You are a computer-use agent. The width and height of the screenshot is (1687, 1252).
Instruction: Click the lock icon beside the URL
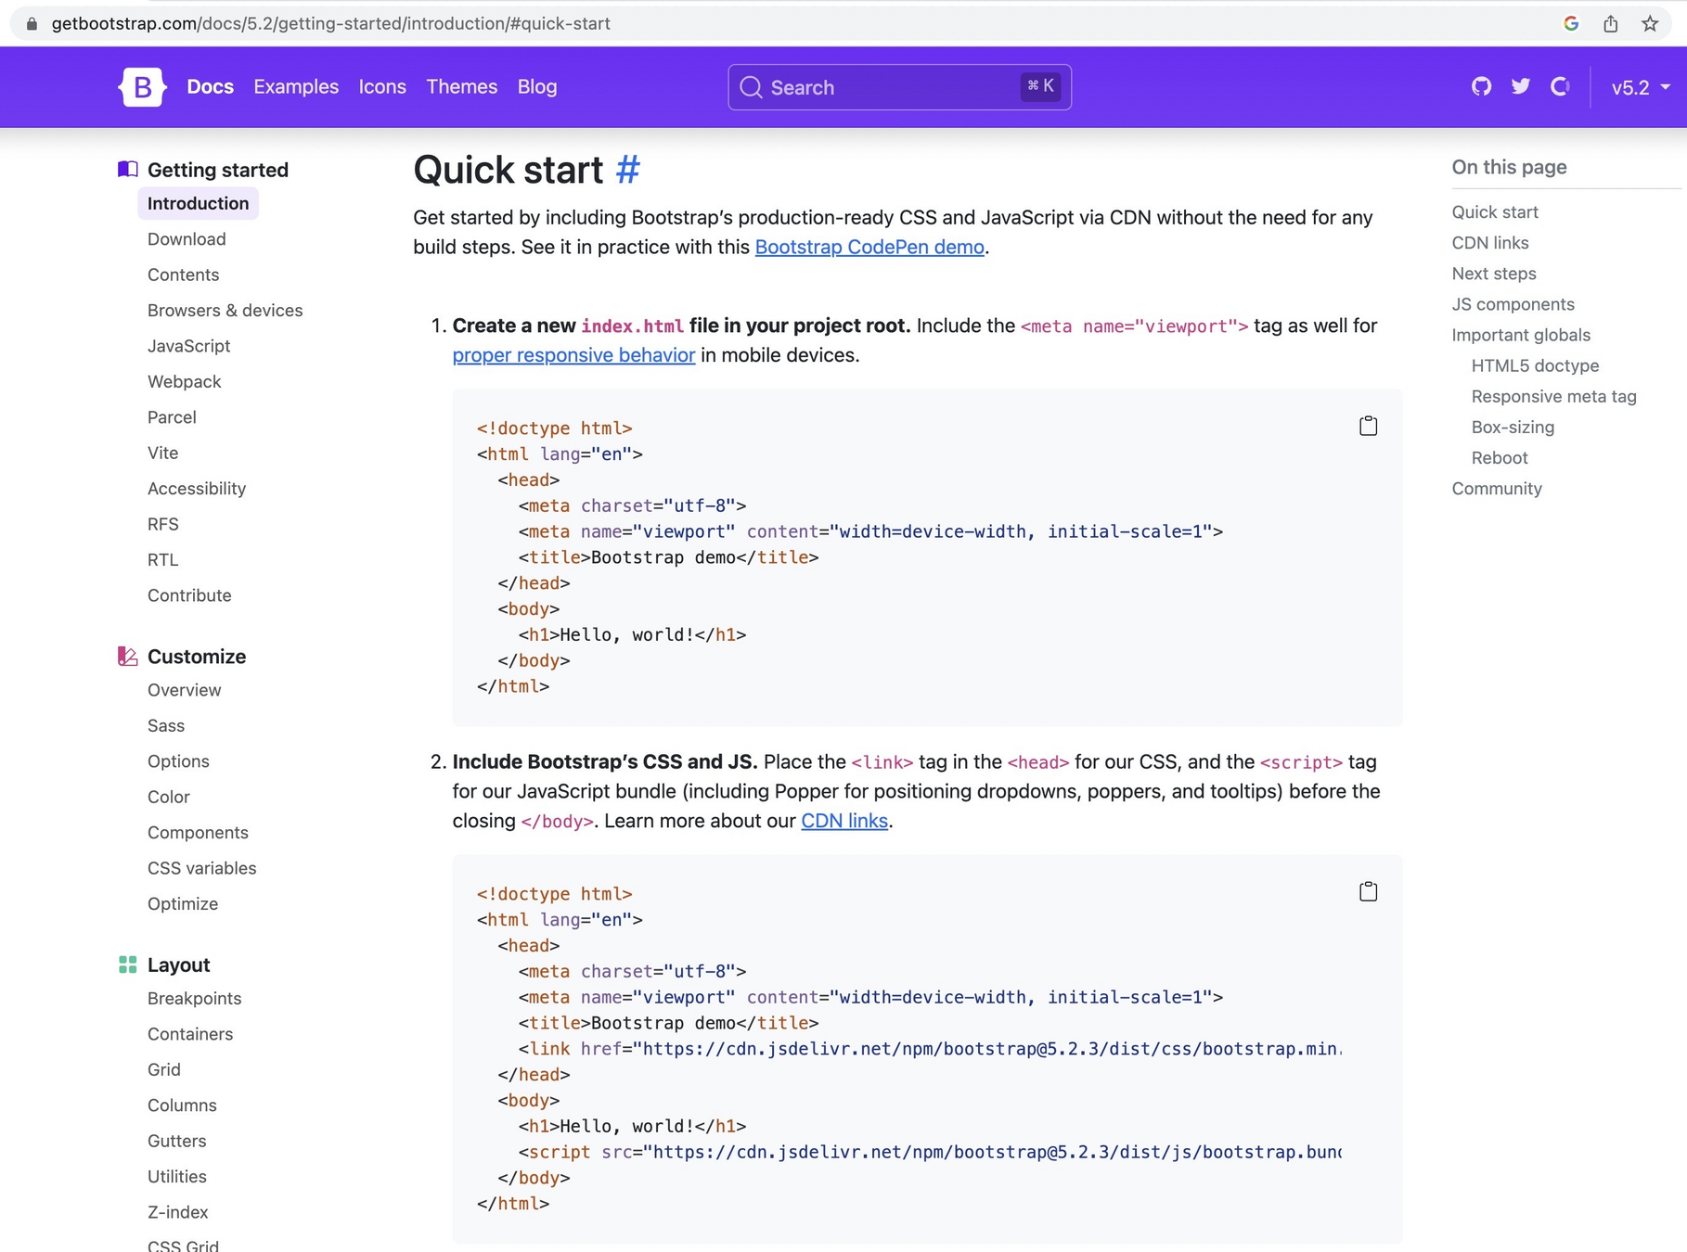coord(32,23)
